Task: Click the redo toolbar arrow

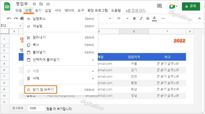Action: pyautogui.click(x=16, y=18)
